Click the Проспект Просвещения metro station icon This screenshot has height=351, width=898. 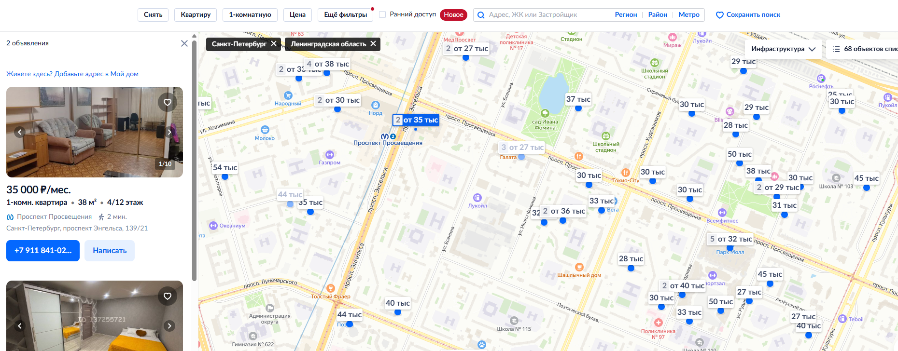[385, 136]
